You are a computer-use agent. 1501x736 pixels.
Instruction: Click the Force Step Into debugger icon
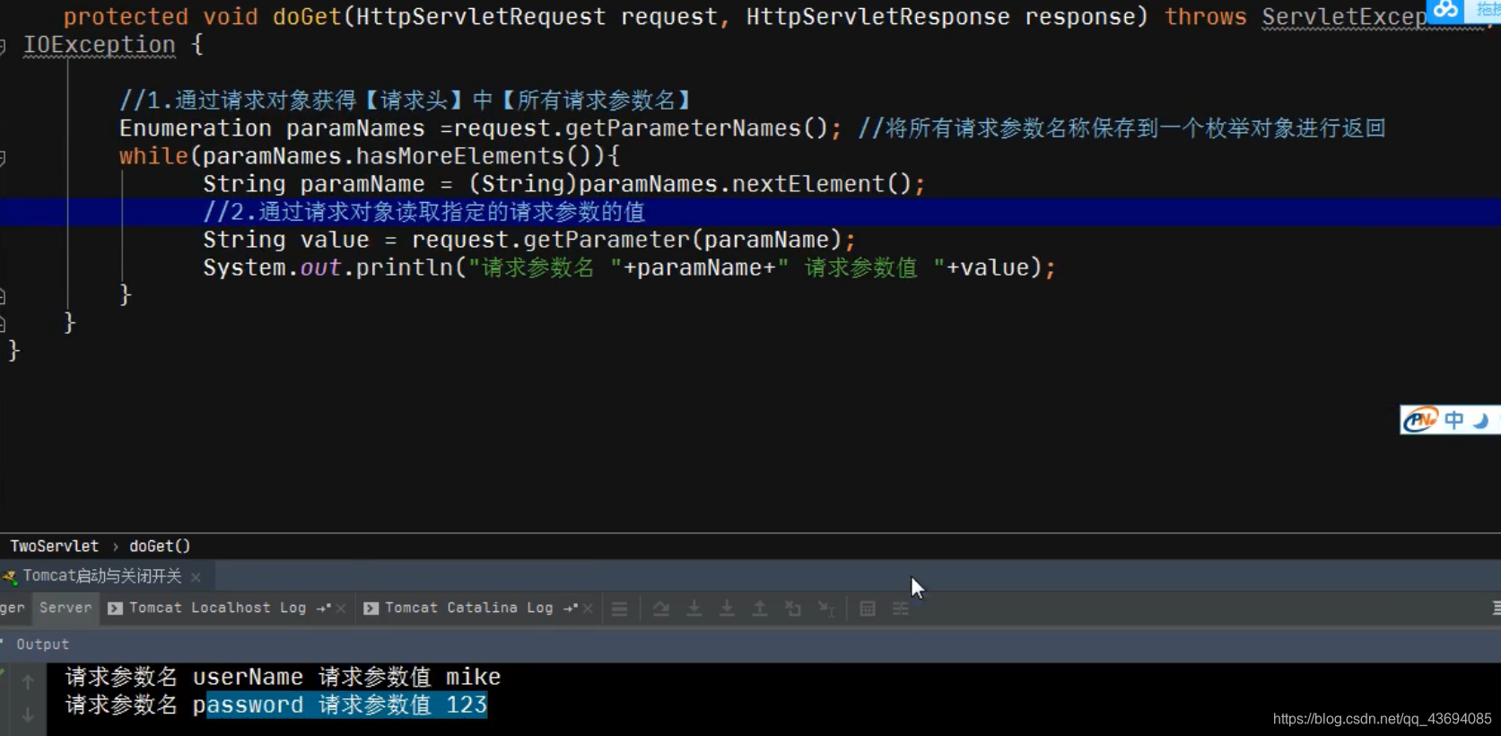coord(727,609)
